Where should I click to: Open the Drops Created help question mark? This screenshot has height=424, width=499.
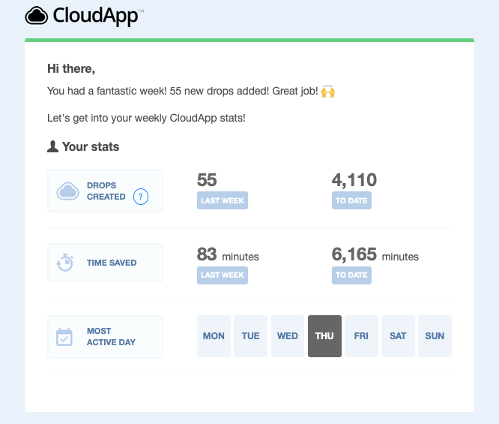click(141, 197)
